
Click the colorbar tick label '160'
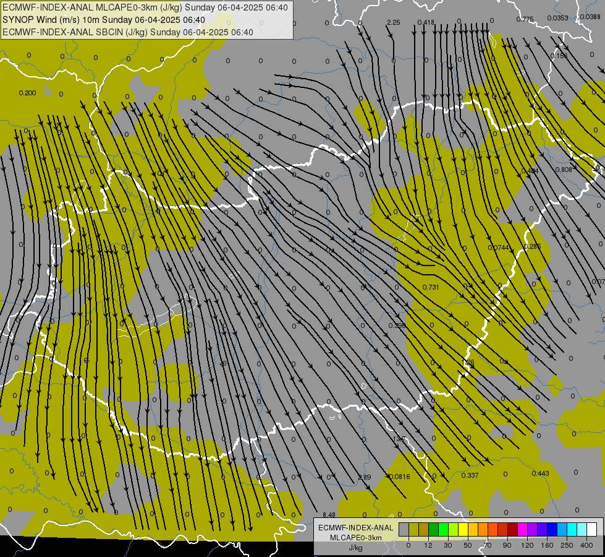547,545
